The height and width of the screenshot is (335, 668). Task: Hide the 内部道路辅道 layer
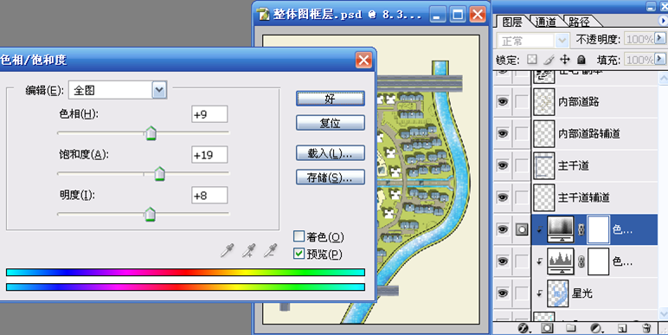[503, 133]
